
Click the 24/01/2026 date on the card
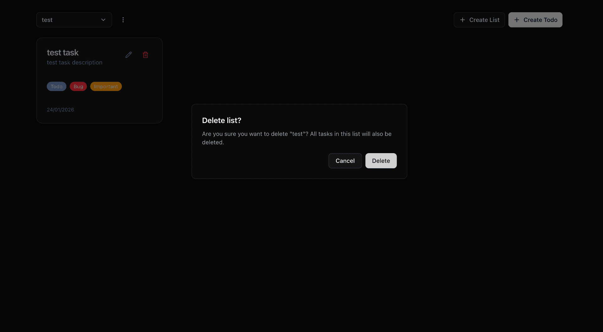(x=60, y=110)
